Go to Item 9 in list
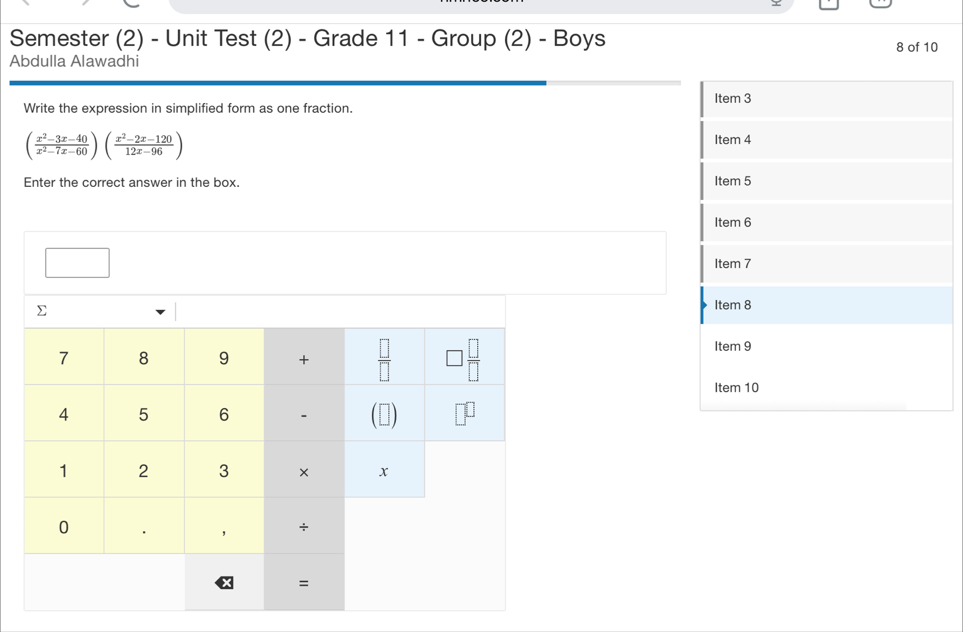This screenshot has height=632, width=963. (732, 347)
